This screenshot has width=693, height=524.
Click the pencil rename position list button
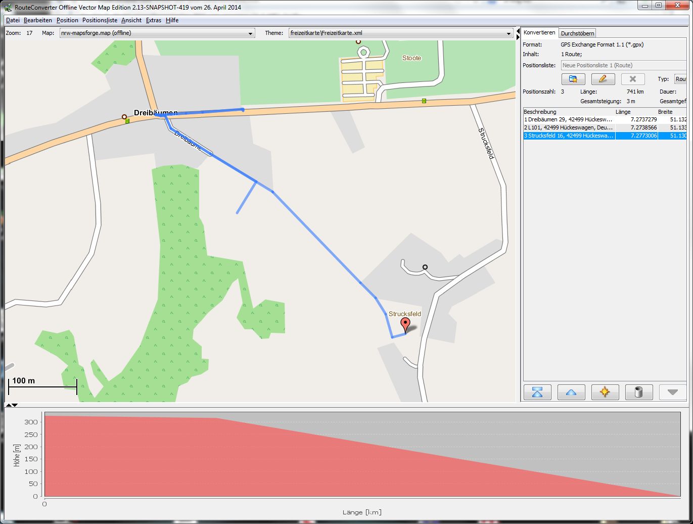coord(603,79)
